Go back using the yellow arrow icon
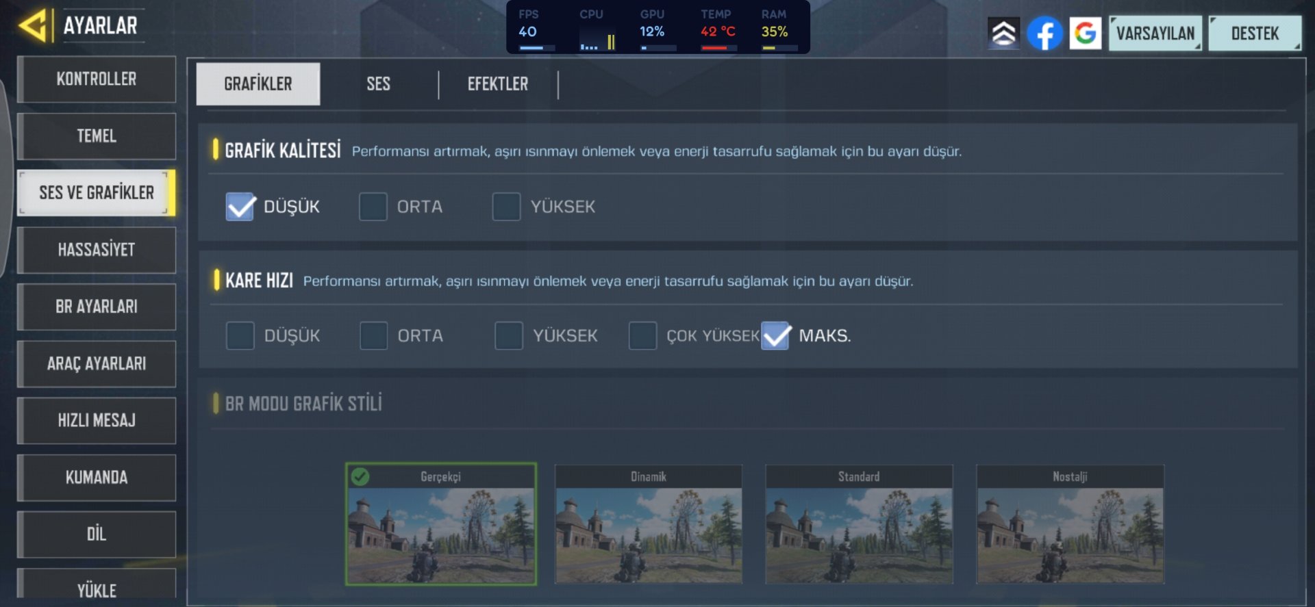This screenshot has height=607, width=1315. click(33, 25)
